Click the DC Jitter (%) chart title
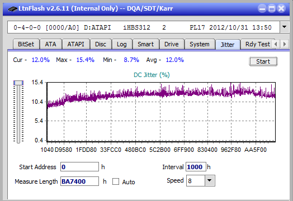The height and width of the screenshot is (201, 293). click(x=152, y=75)
